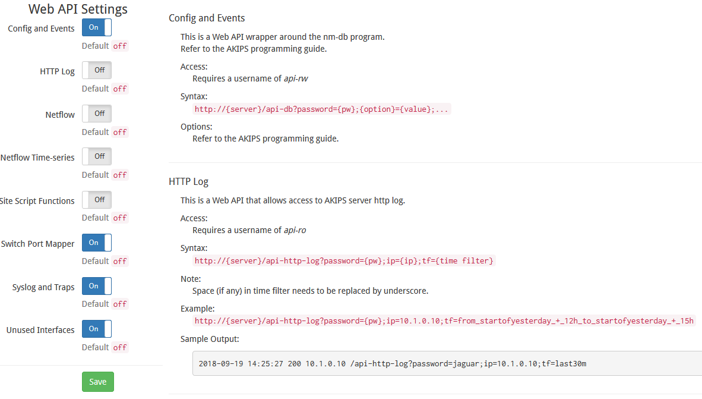Click the Web API Settings heading

tap(78, 9)
